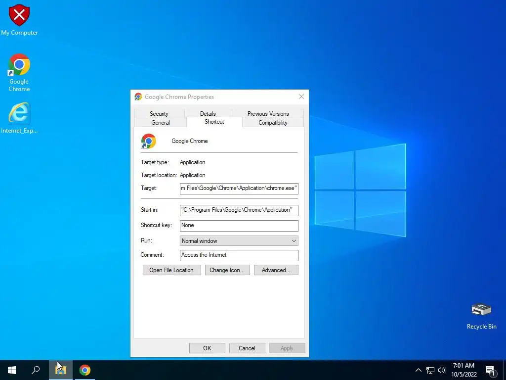This screenshot has width=506, height=380.
Task: Click Chrome shortcut icon in Shortcut tab
Action: click(x=148, y=141)
